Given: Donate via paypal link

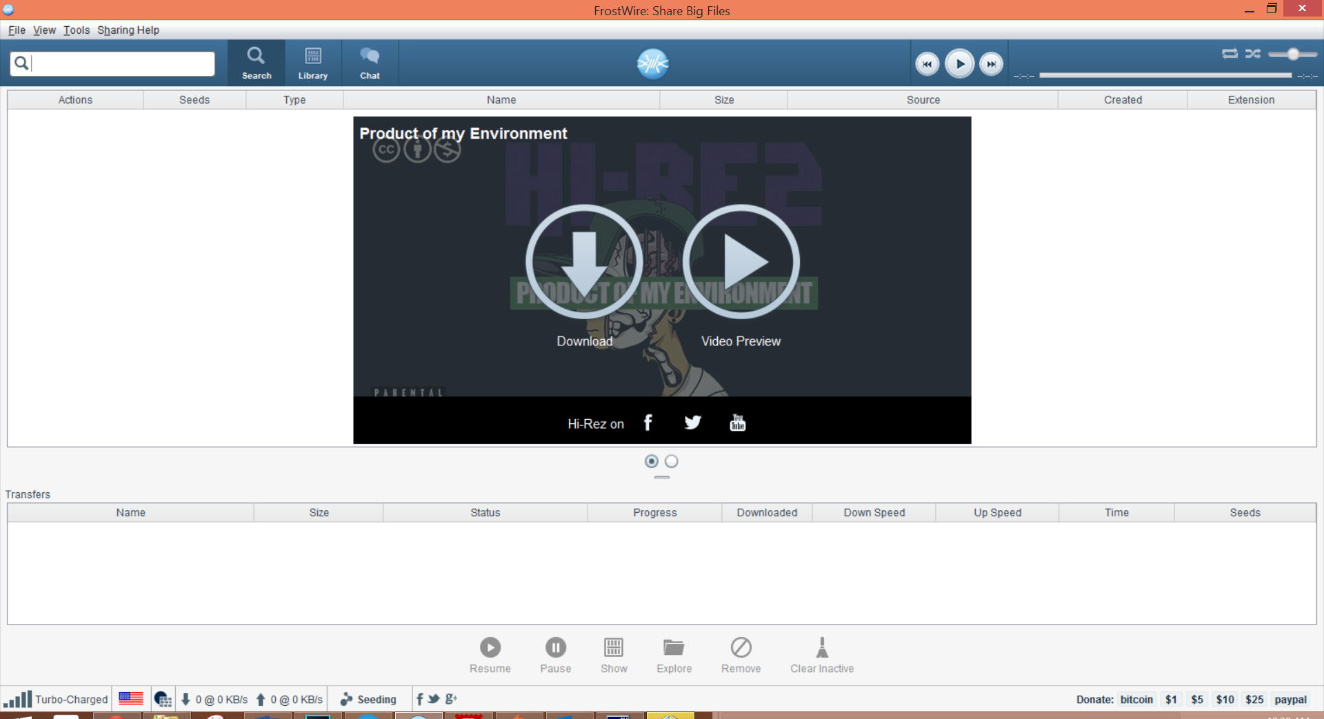Looking at the screenshot, I should pyautogui.click(x=1290, y=699).
